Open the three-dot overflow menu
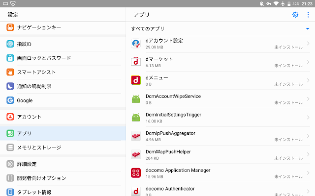 coord(308,15)
